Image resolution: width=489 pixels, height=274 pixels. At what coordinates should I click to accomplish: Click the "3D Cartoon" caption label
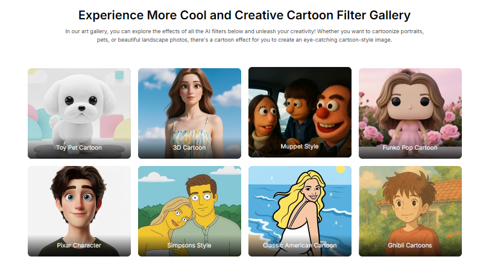189,148
